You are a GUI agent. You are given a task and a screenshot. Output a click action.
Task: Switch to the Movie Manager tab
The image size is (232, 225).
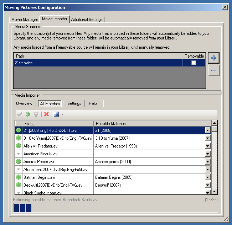pyautogui.click(x=25, y=20)
